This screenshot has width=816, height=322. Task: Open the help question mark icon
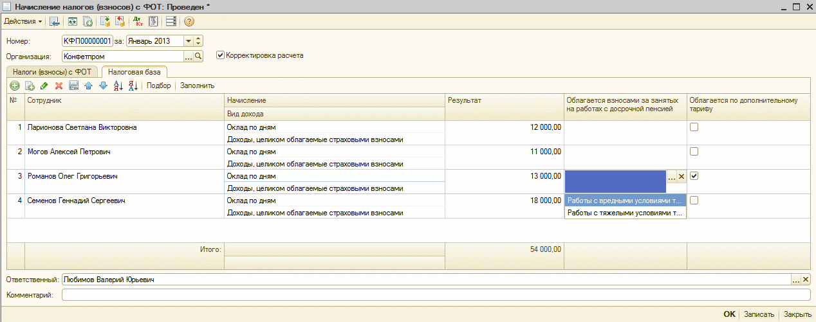189,21
